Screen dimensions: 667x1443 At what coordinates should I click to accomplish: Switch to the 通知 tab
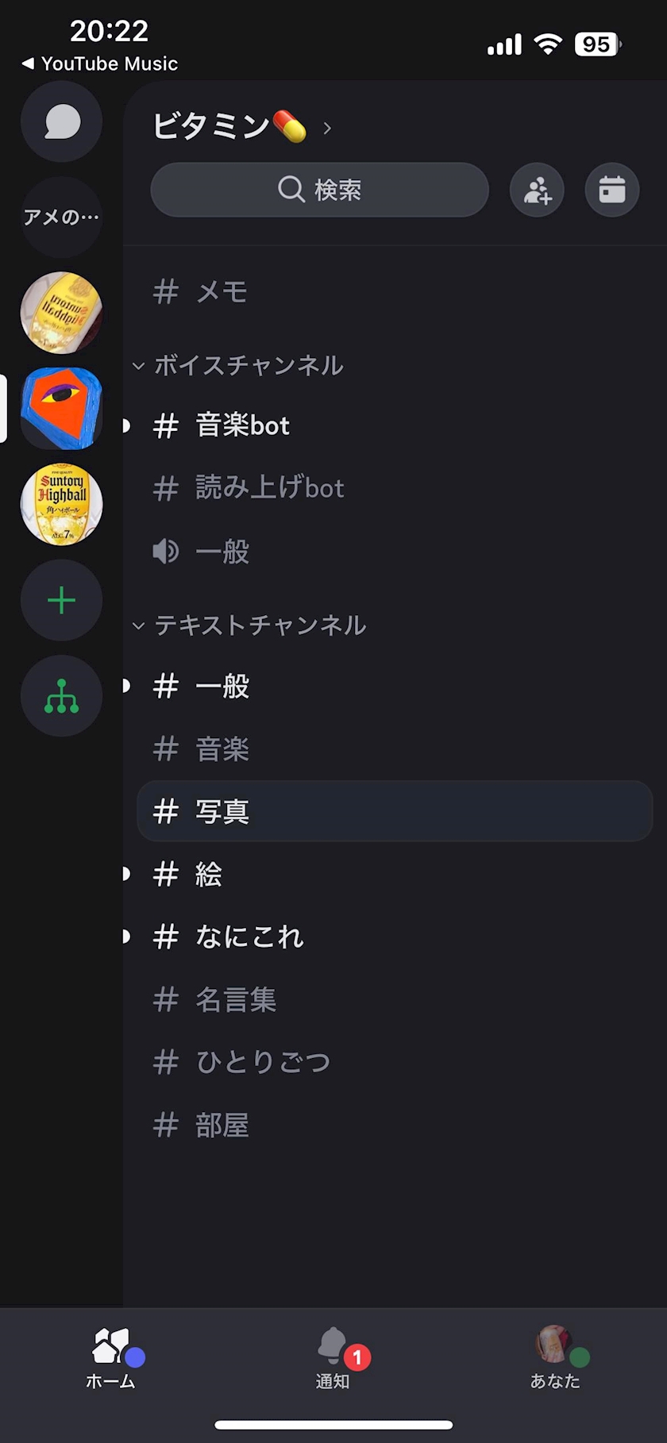(333, 1357)
